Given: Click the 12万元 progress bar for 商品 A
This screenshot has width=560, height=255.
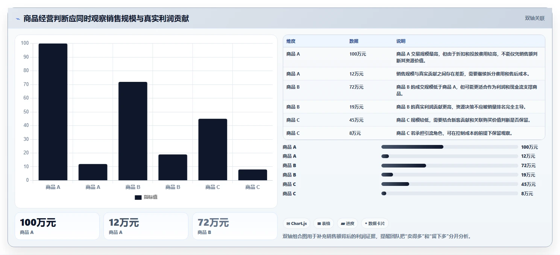Looking at the screenshot, I should [450, 156].
